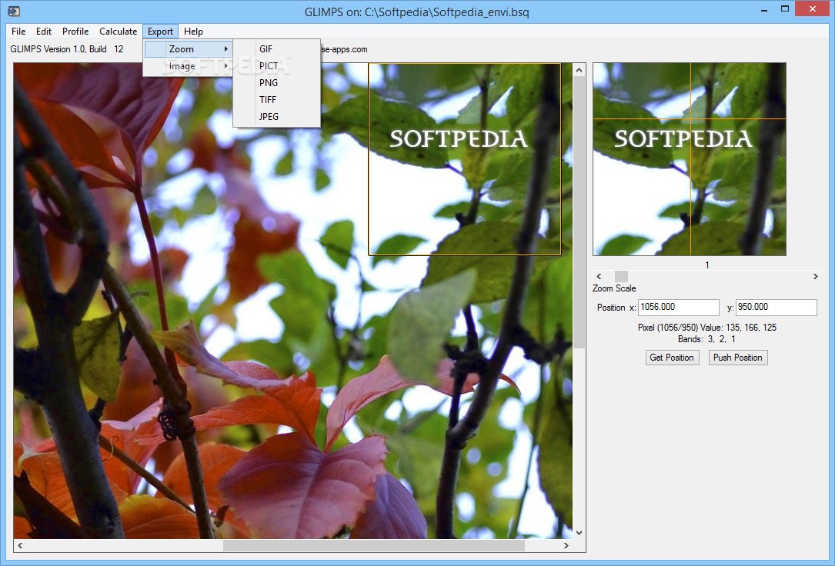Open the Help menu
This screenshot has height=566, width=835.
[193, 32]
